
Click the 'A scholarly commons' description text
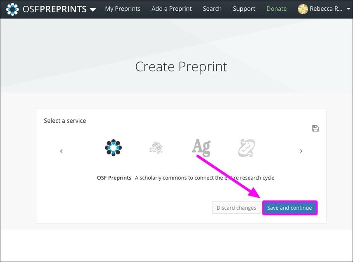pyautogui.click(x=205, y=178)
